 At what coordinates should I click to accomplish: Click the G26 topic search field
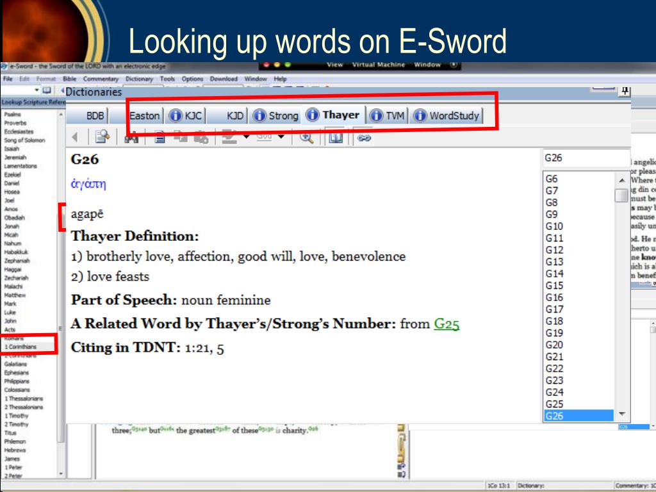586,158
